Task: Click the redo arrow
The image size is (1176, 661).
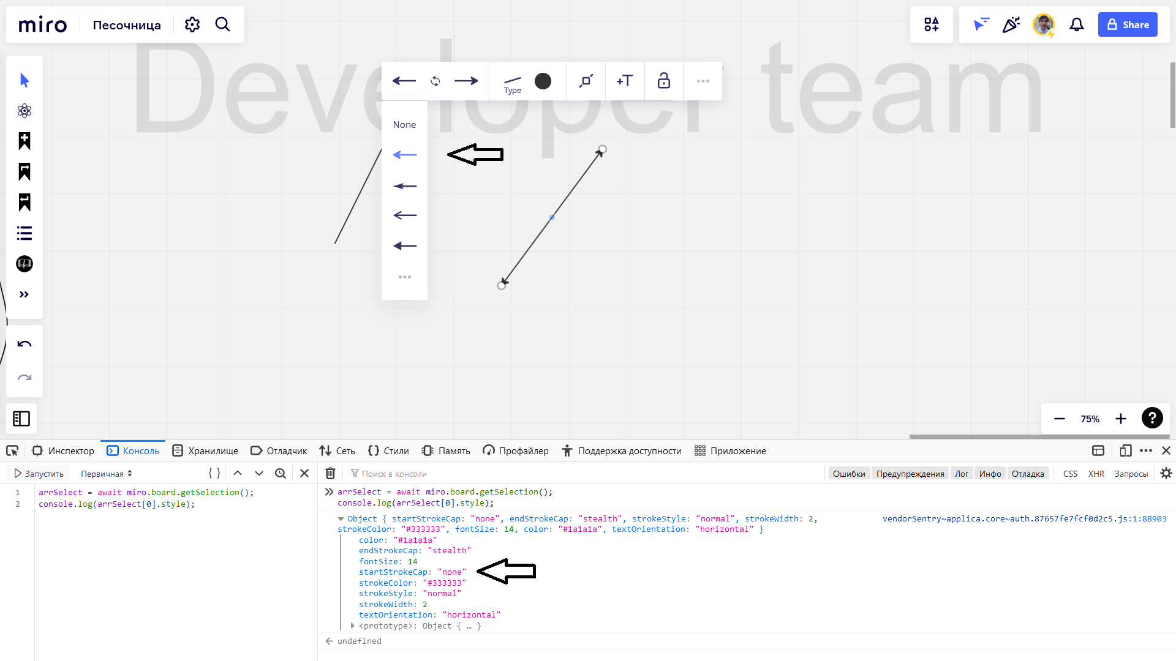Action: point(24,378)
